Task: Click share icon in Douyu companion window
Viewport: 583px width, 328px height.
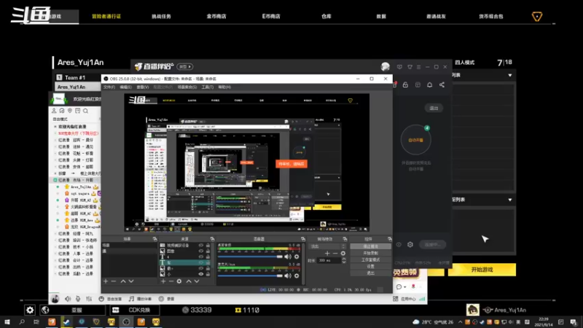Action: click(x=442, y=85)
